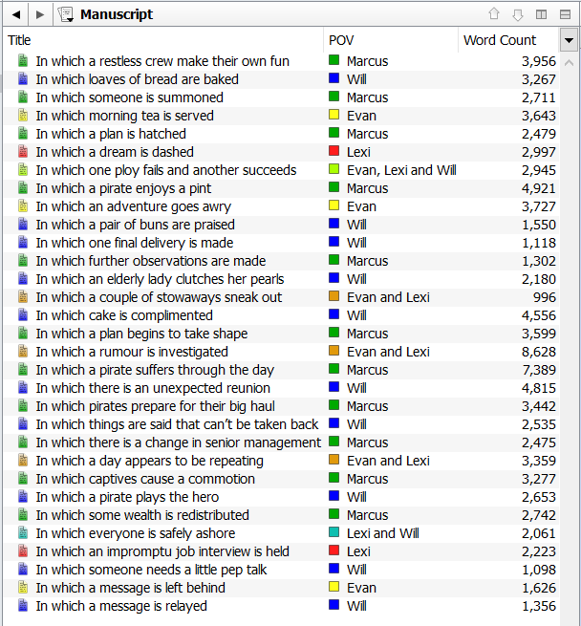Click the forward navigation arrow

pos(39,14)
